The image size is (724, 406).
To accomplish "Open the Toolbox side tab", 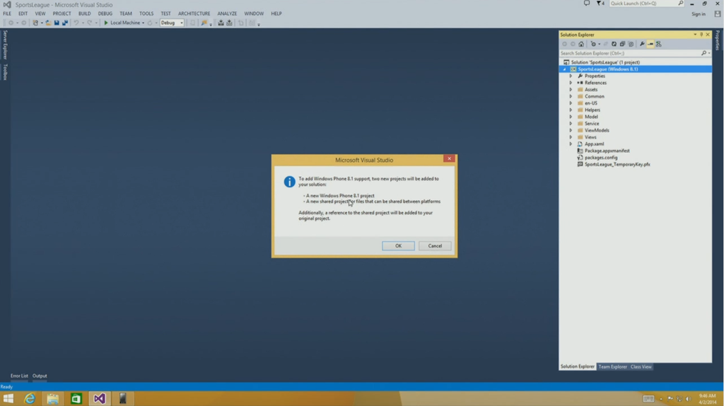I will pos(5,72).
